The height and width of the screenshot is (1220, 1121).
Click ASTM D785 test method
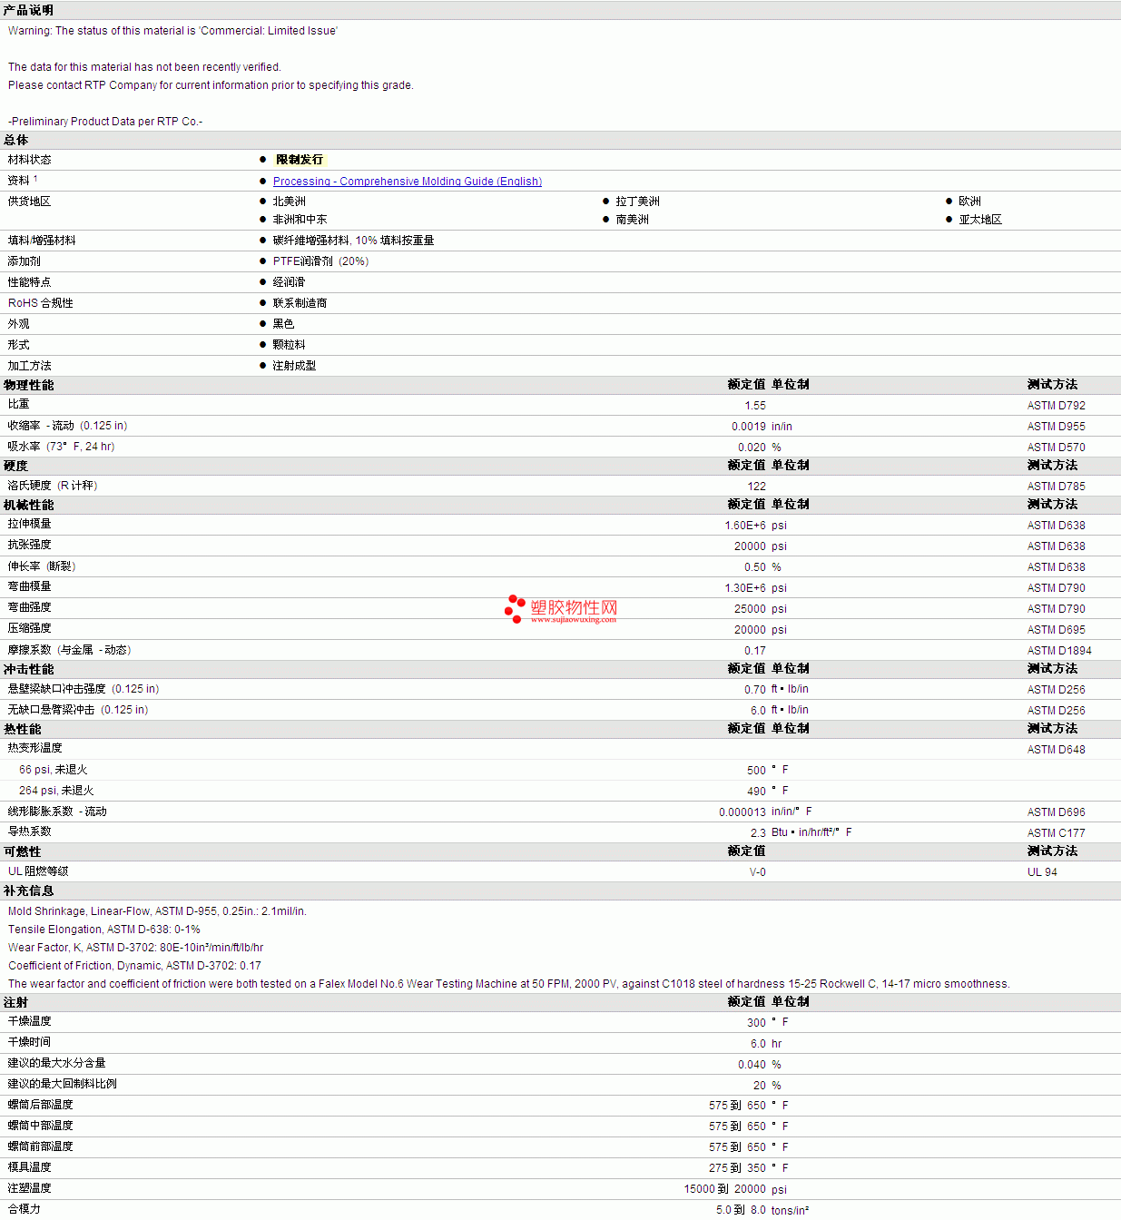pyautogui.click(x=1057, y=487)
